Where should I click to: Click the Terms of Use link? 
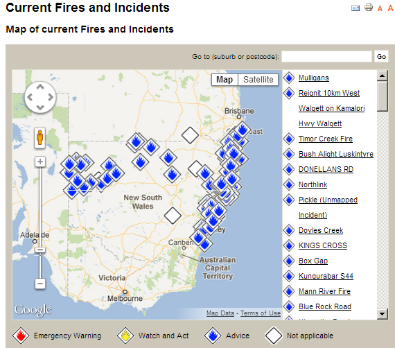261,313
